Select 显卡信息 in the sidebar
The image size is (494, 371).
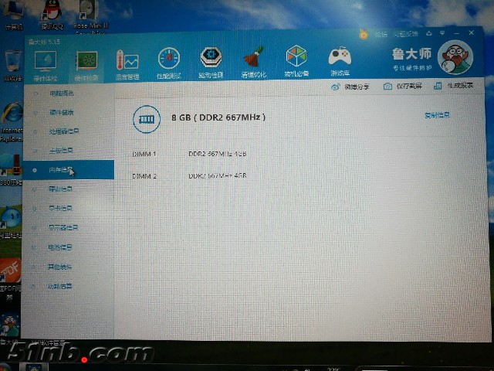[60, 208]
